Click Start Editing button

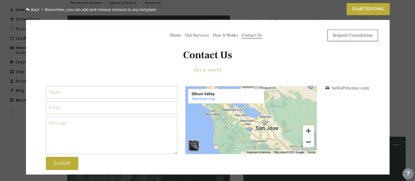[368, 9]
